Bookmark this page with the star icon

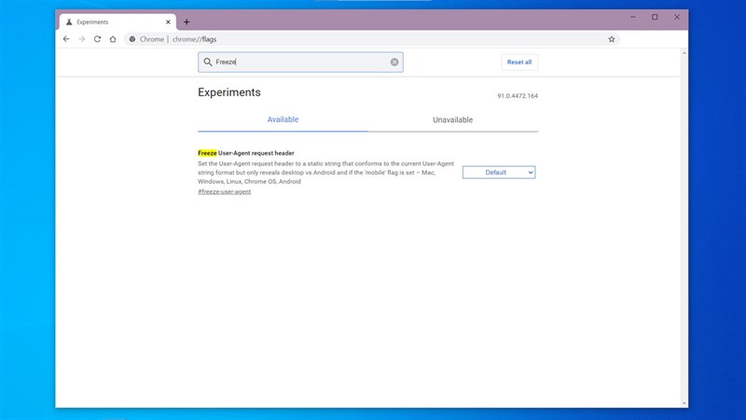[x=612, y=39]
